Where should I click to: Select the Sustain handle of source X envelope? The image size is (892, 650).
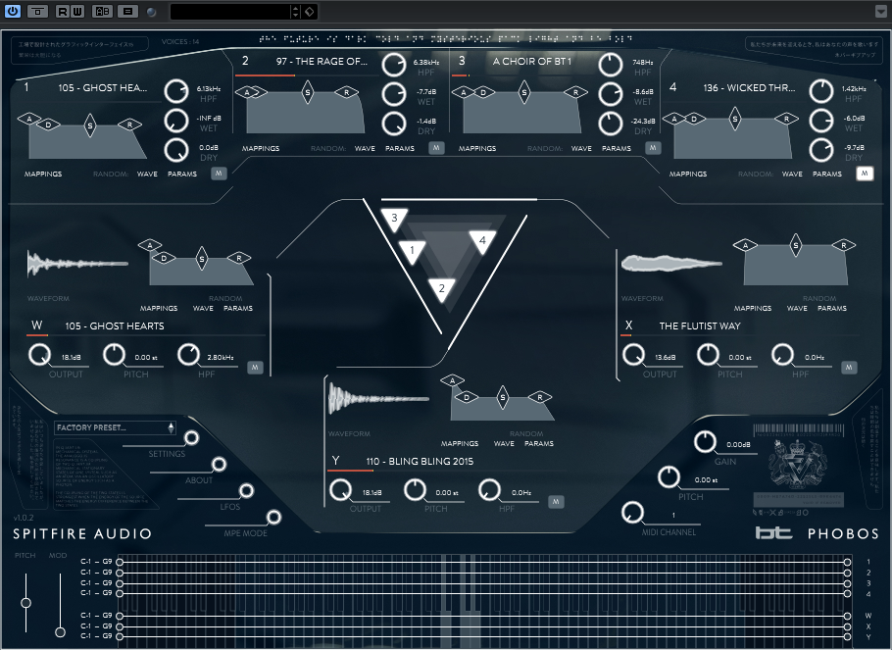pos(796,245)
